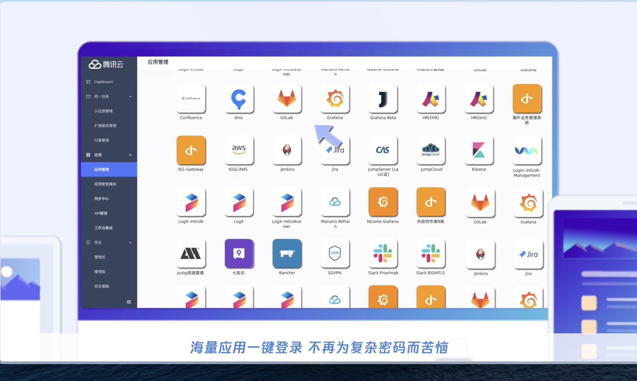Launch the 七彩石 app
This screenshot has width=637, height=381.
239,253
